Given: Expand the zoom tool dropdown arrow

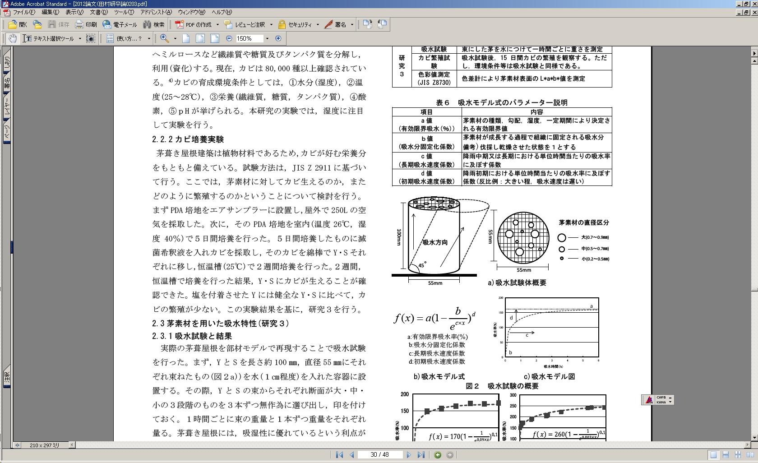Looking at the screenshot, I should click(x=175, y=39).
